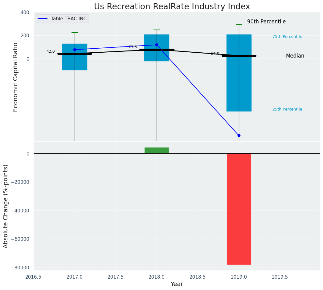Image resolution: width=323 pixels, height=290 pixels.
Task: Click the 75th Percentile annotation label
Action: 287,37
